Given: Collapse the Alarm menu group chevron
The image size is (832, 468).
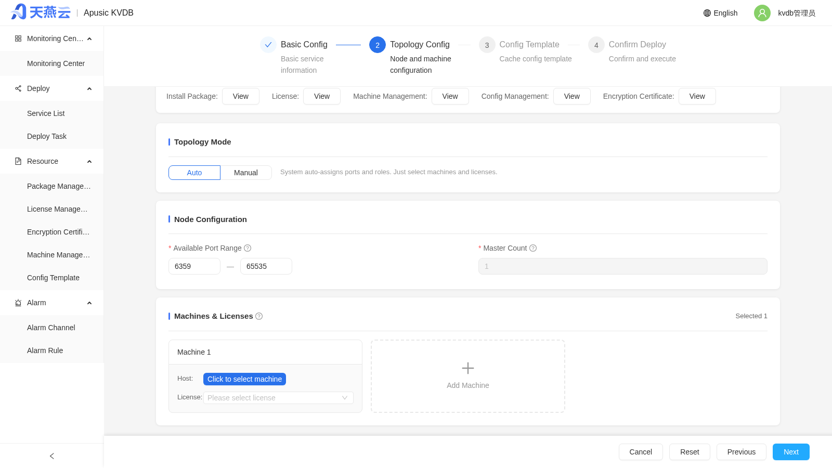Looking at the screenshot, I should pyautogui.click(x=89, y=303).
